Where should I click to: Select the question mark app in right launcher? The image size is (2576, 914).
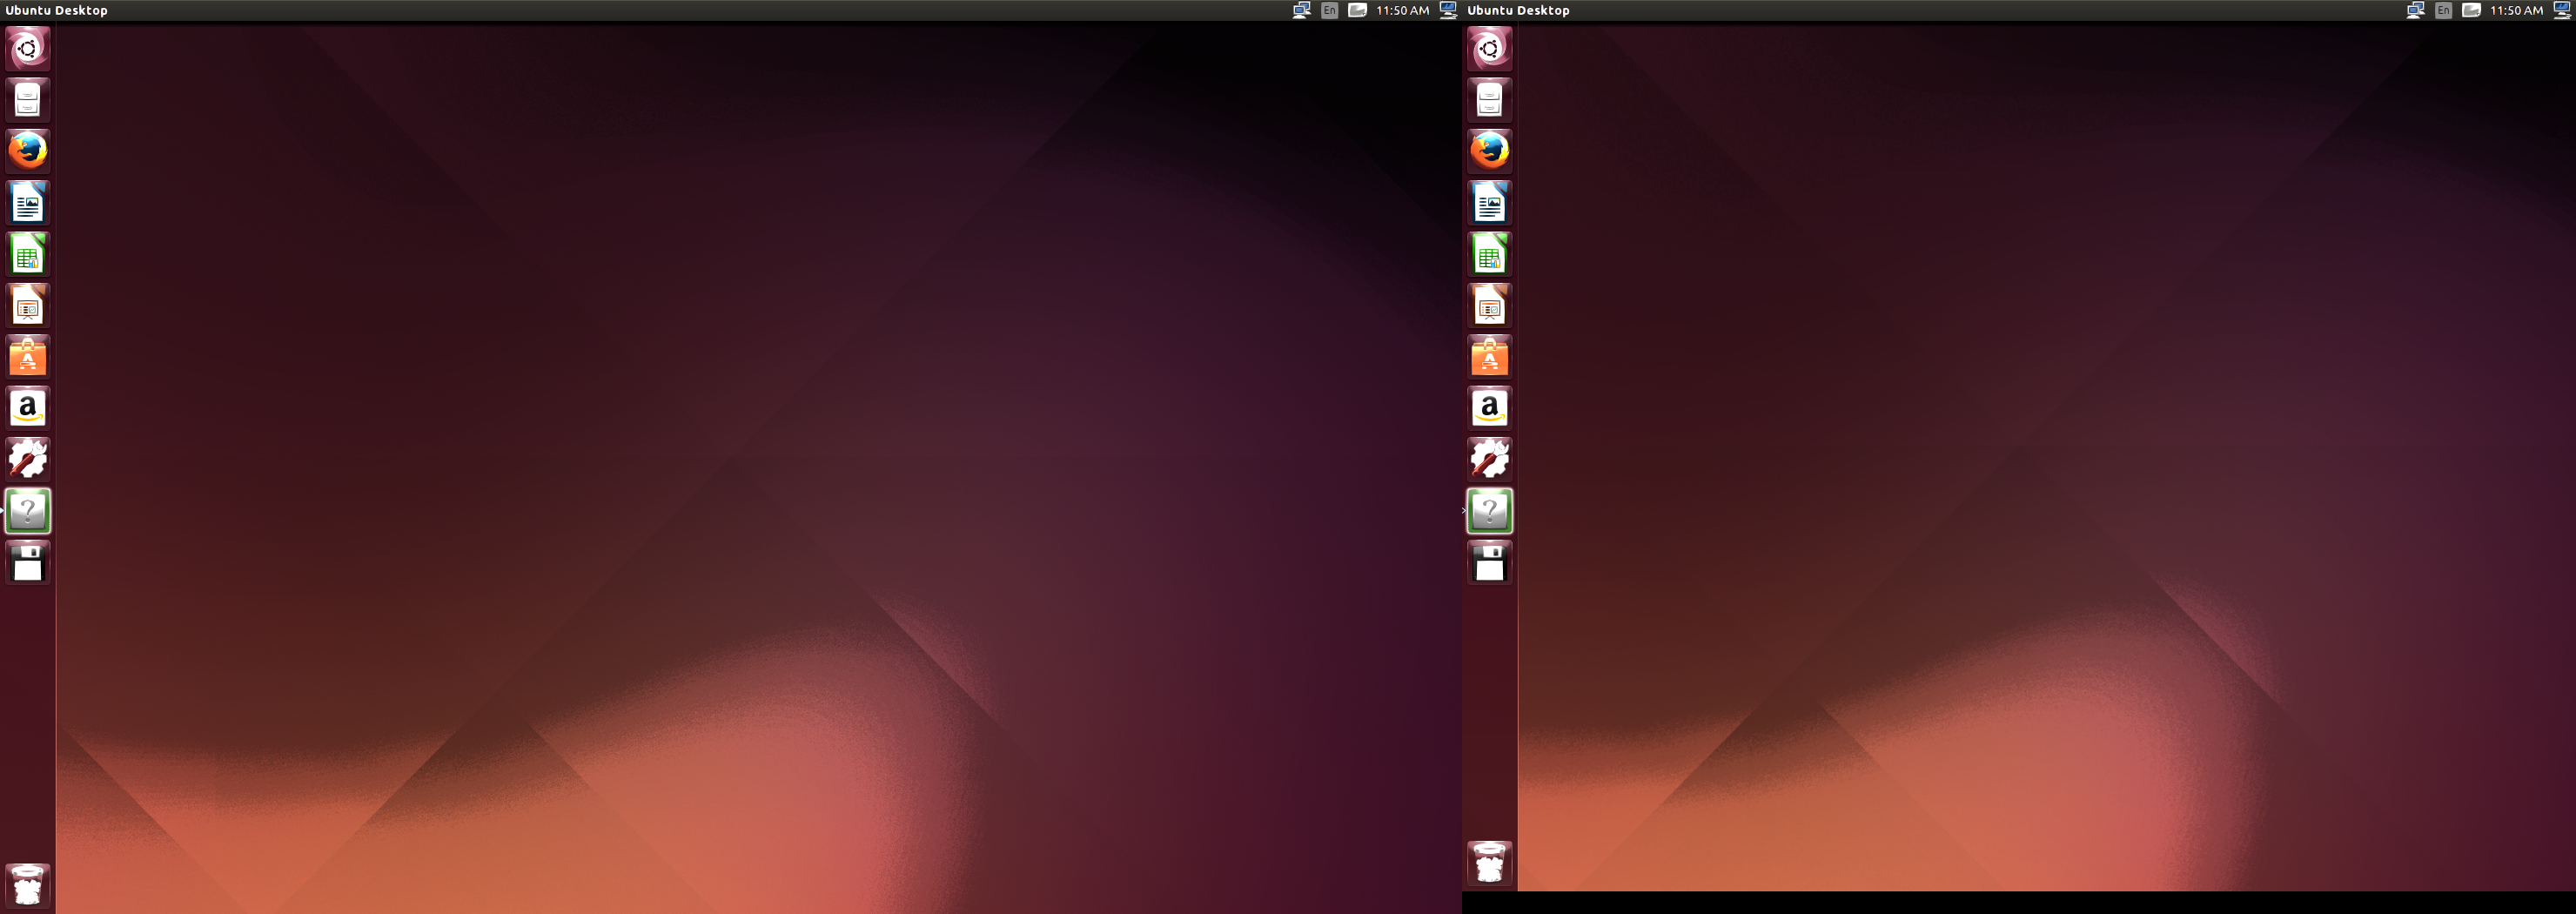click(x=1489, y=511)
